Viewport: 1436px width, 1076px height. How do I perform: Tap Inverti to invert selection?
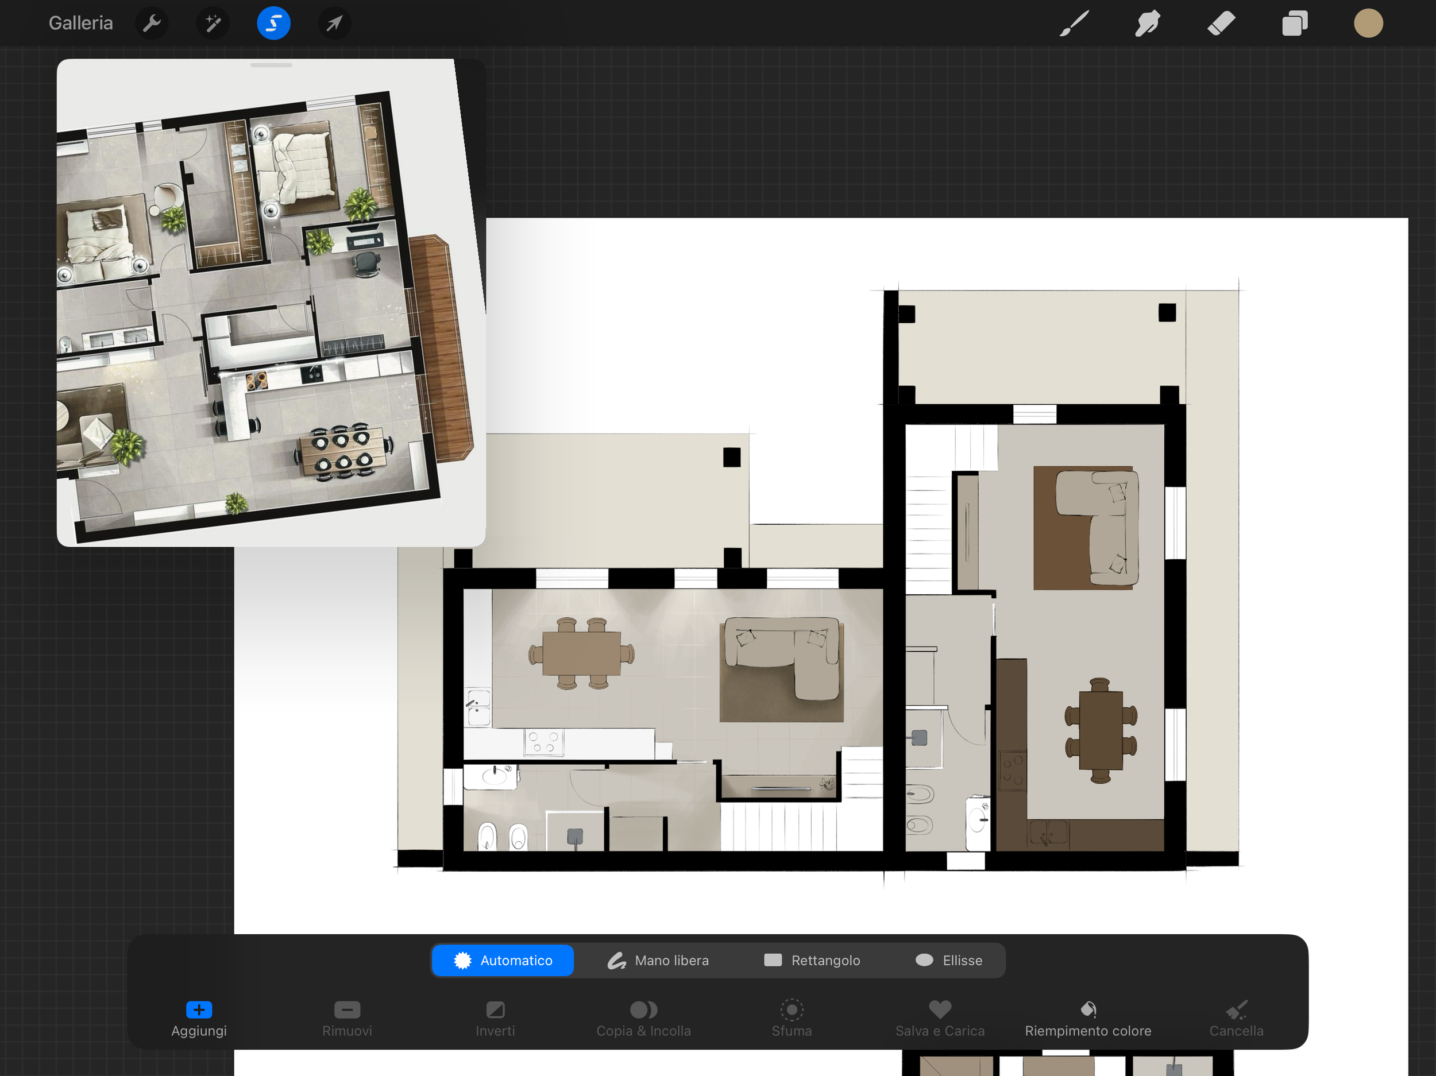[495, 1017]
